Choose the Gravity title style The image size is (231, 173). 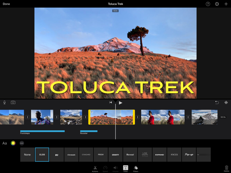(116, 155)
